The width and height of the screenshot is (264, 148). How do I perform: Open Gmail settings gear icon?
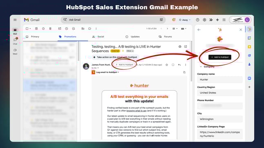coord(204,20)
